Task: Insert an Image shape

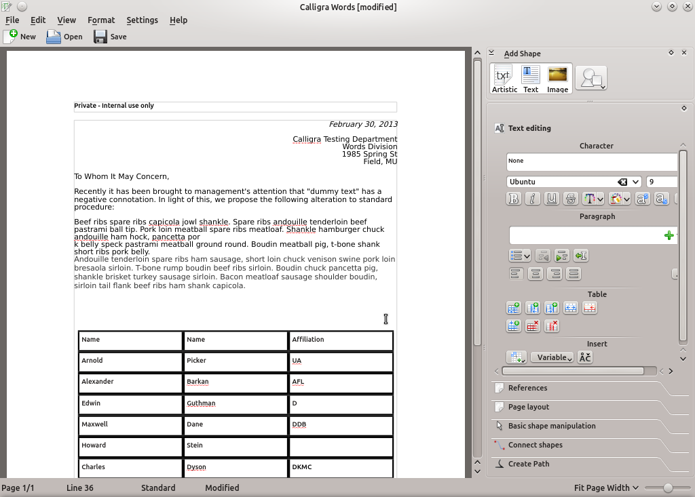Action: point(557,79)
